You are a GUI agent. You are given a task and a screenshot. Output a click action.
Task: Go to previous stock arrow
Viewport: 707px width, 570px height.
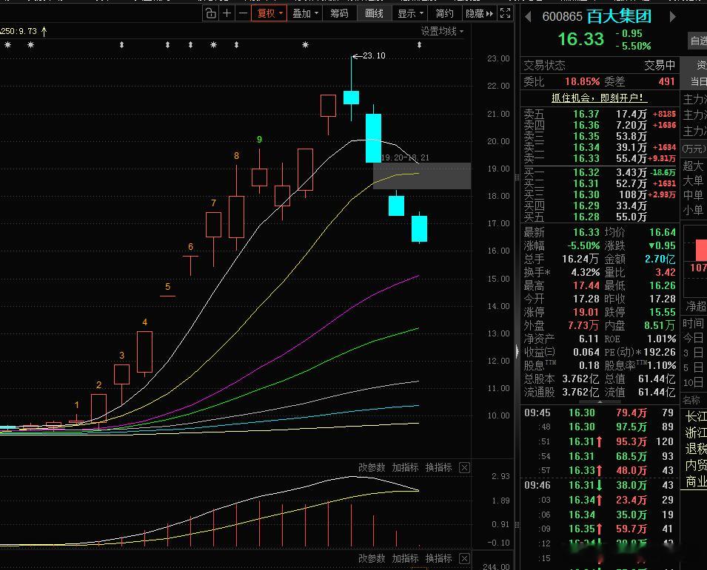coord(528,17)
